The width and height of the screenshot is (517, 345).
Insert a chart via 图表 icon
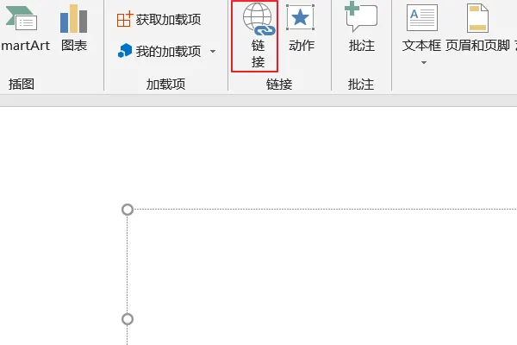74,29
